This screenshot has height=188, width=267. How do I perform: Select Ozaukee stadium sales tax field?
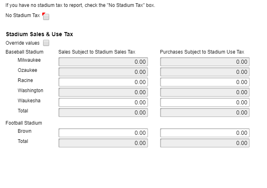(x=103, y=72)
